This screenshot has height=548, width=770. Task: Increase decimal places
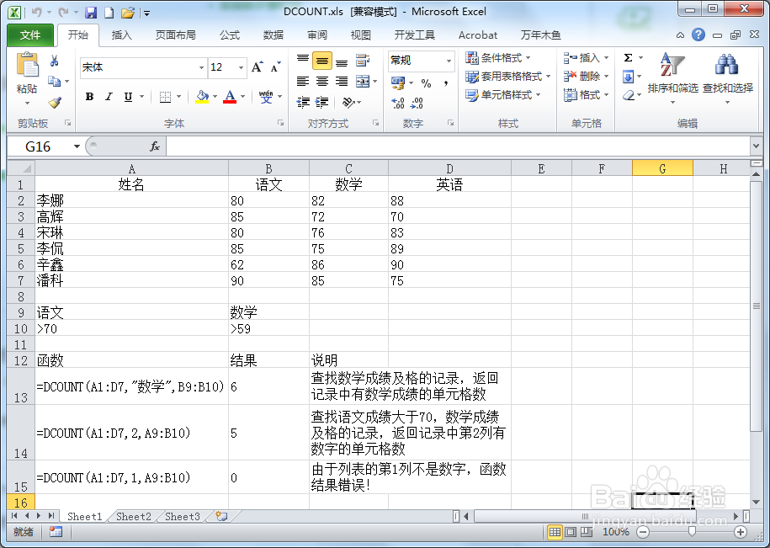[398, 103]
